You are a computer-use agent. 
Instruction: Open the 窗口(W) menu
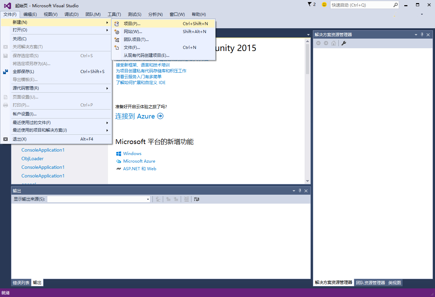click(177, 14)
